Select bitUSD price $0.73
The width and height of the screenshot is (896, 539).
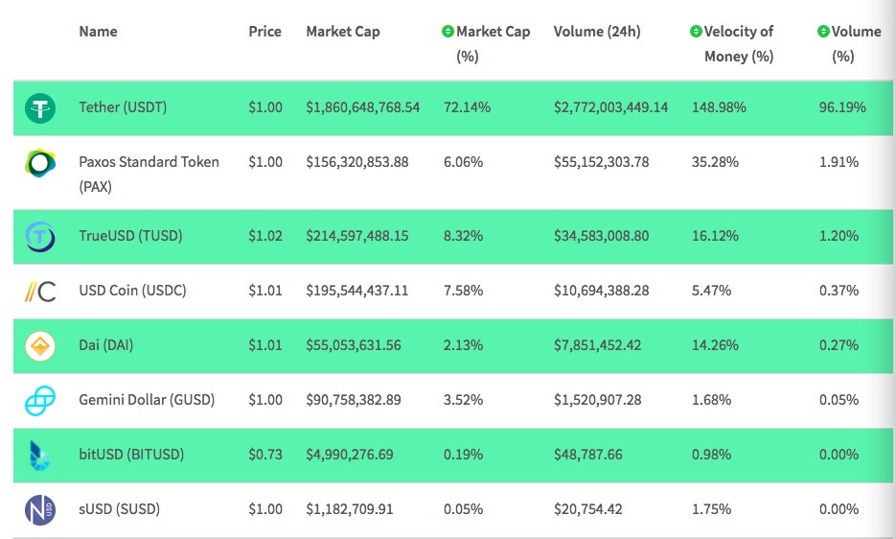tap(265, 455)
